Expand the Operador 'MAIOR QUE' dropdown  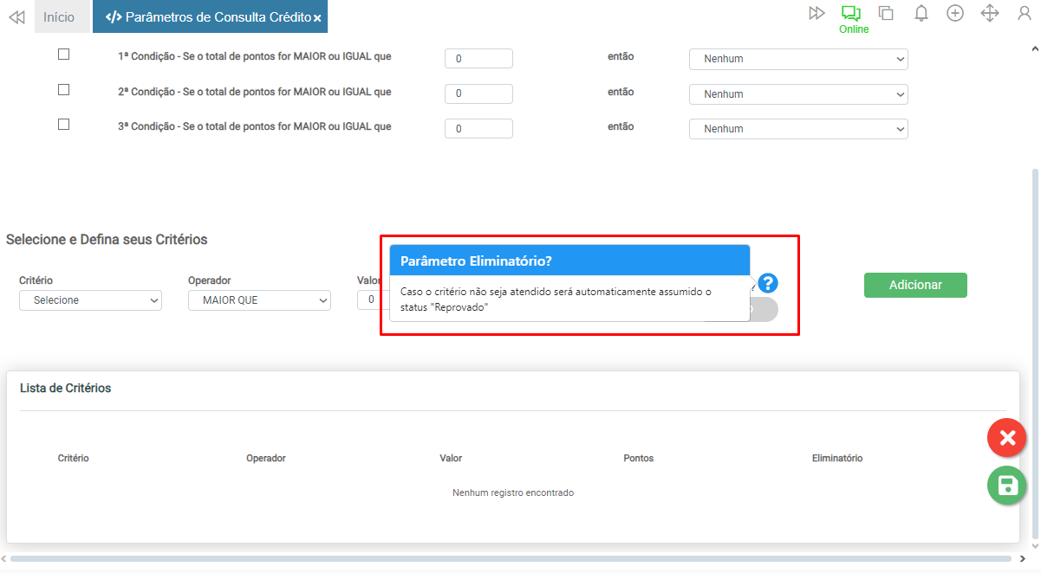point(259,300)
